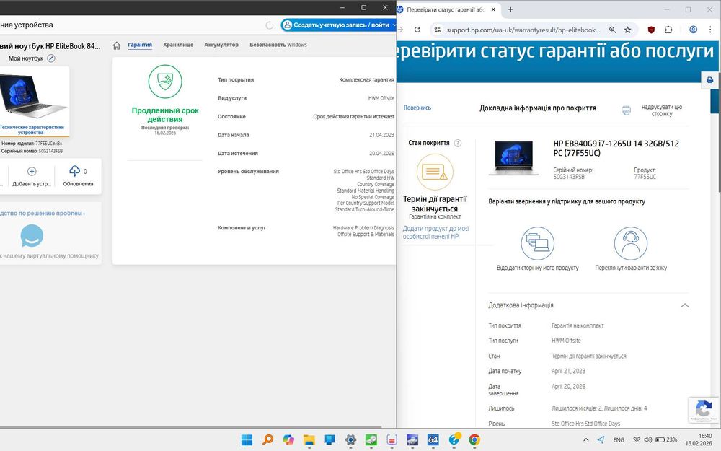
Task: Reload the HP warranty page in Chrome
Action: (x=417, y=30)
